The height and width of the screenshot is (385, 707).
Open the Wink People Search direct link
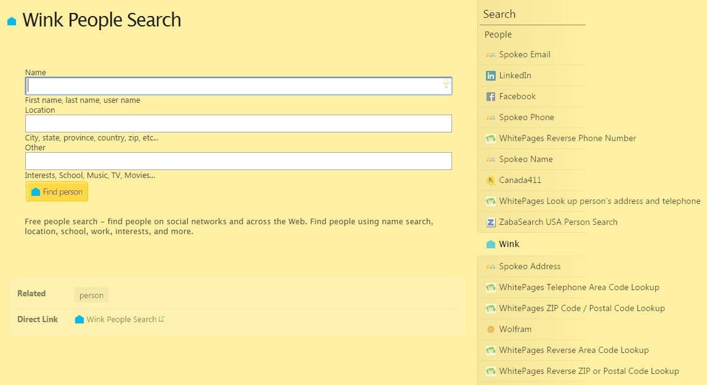click(x=121, y=319)
